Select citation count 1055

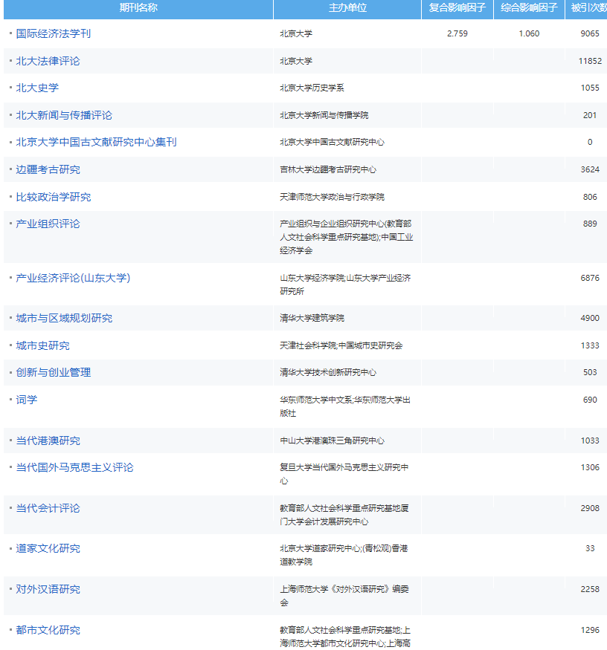tap(590, 88)
